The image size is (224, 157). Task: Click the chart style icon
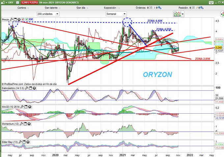point(177,14)
